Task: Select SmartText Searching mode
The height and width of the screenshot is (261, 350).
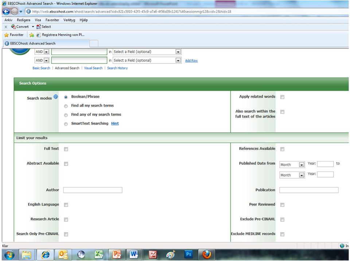Action: (66, 124)
